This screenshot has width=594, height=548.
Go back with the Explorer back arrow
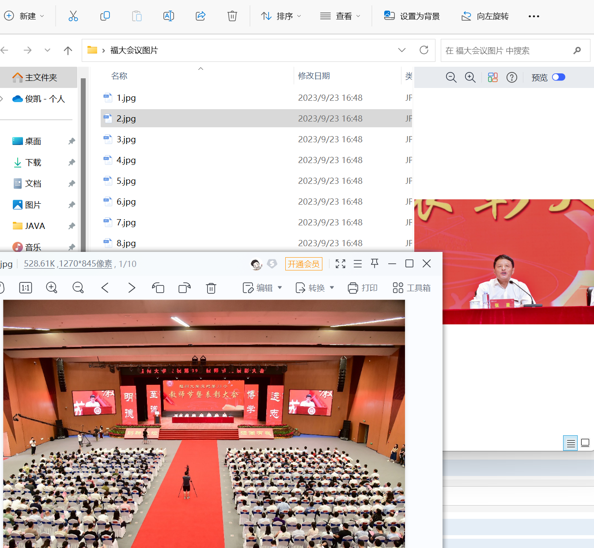[4, 50]
